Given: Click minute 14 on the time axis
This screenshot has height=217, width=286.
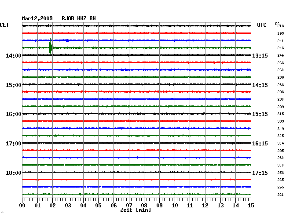Looking at the screenshot, I should pyautogui.click(x=235, y=205).
